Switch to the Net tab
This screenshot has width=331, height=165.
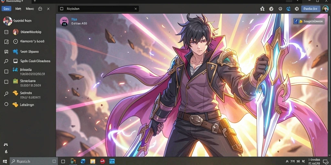point(18,9)
